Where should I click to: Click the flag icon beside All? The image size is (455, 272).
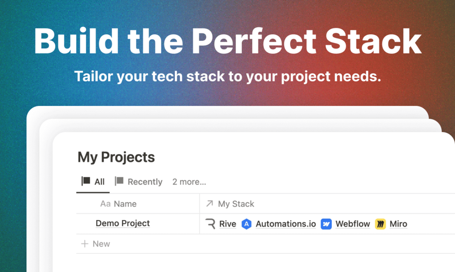click(x=86, y=181)
